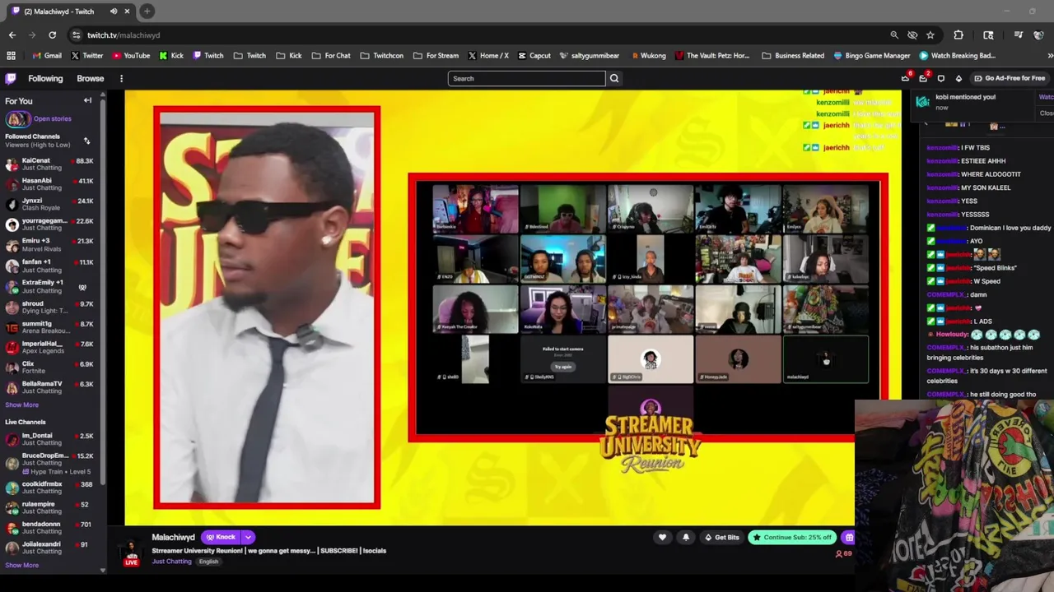1054x592 pixels.
Task: Click the gift a sub icon
Action: pyautogui.click(x=849, y=537)
